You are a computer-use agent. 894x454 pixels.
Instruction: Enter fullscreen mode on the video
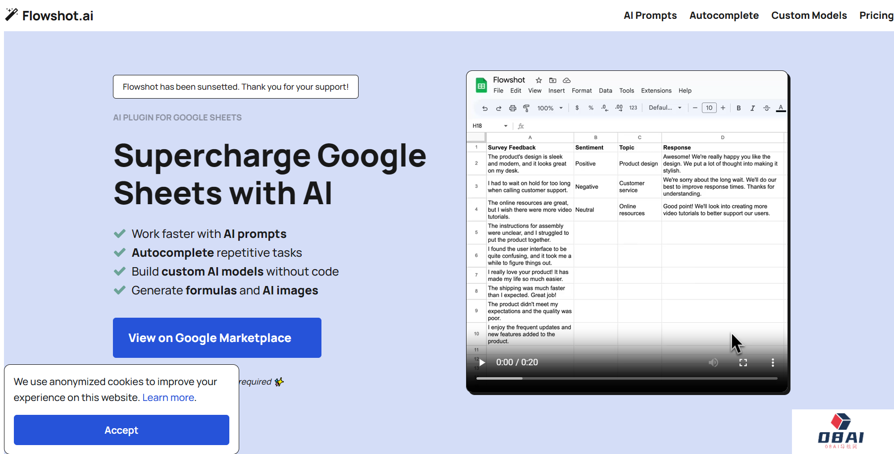[x=743, y=362]
